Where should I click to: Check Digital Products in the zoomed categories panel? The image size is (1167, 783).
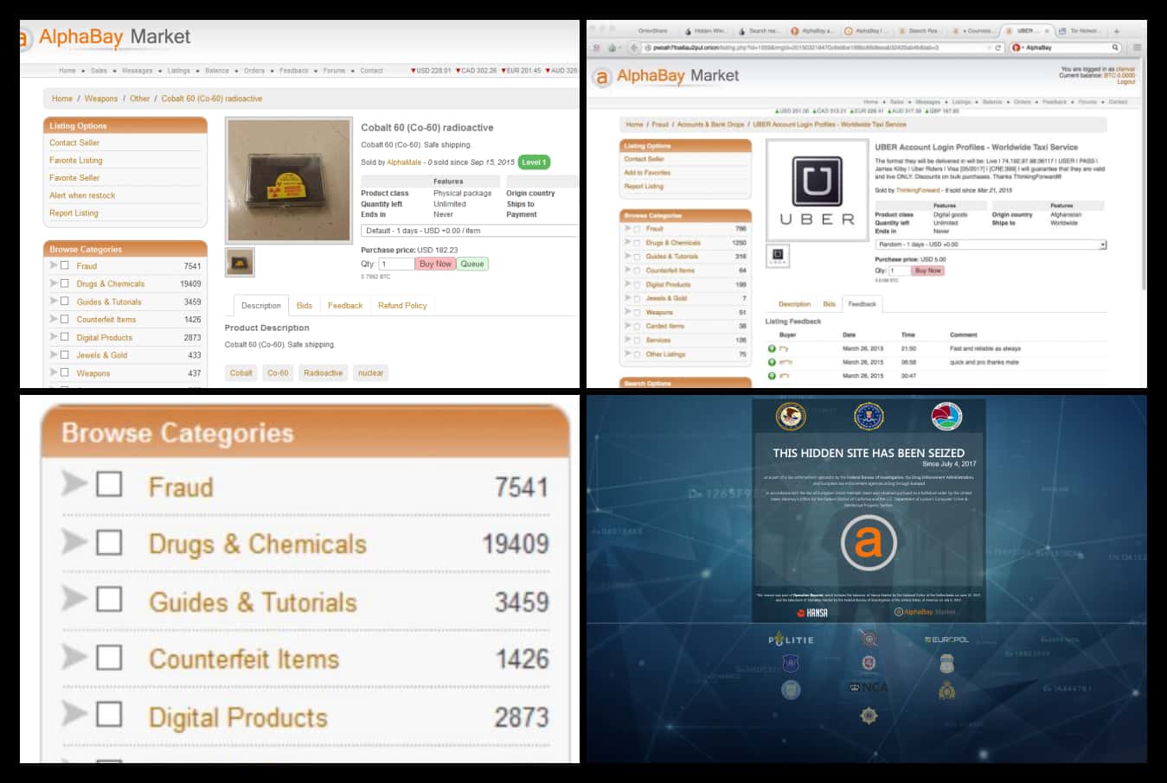click(x=109, y=715)
